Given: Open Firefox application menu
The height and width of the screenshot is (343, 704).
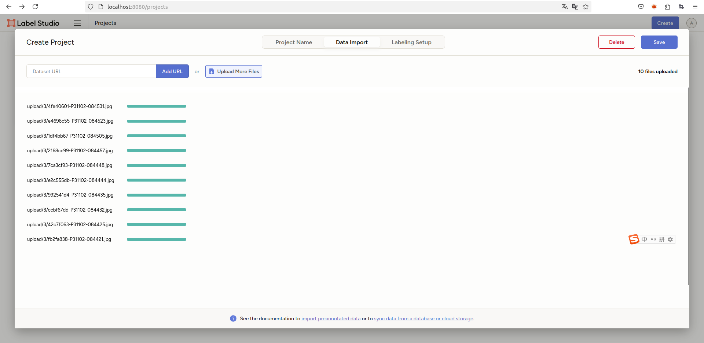Looking at the screenshot, I should tap(695, 7).
